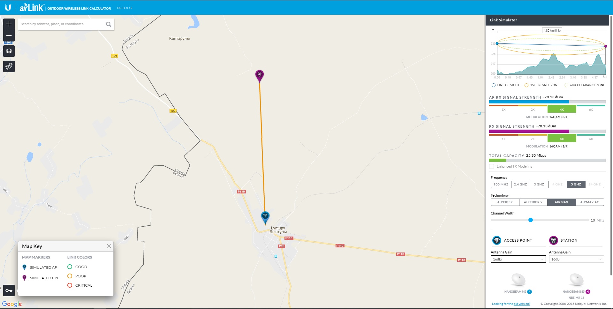Open the old version link
613x309 pixels.
tap(522, 304)
